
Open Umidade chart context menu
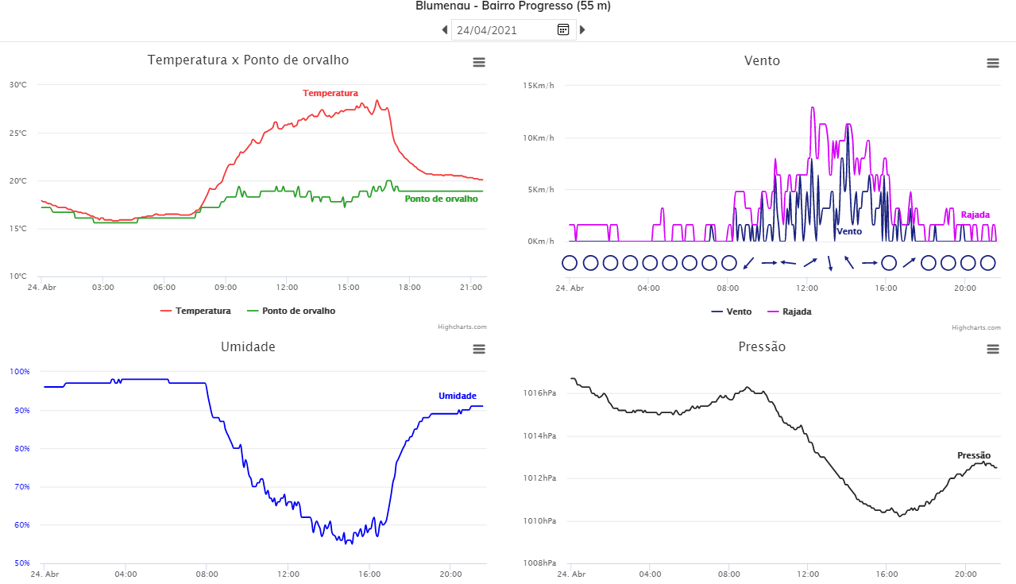click(x=479, y=349)
